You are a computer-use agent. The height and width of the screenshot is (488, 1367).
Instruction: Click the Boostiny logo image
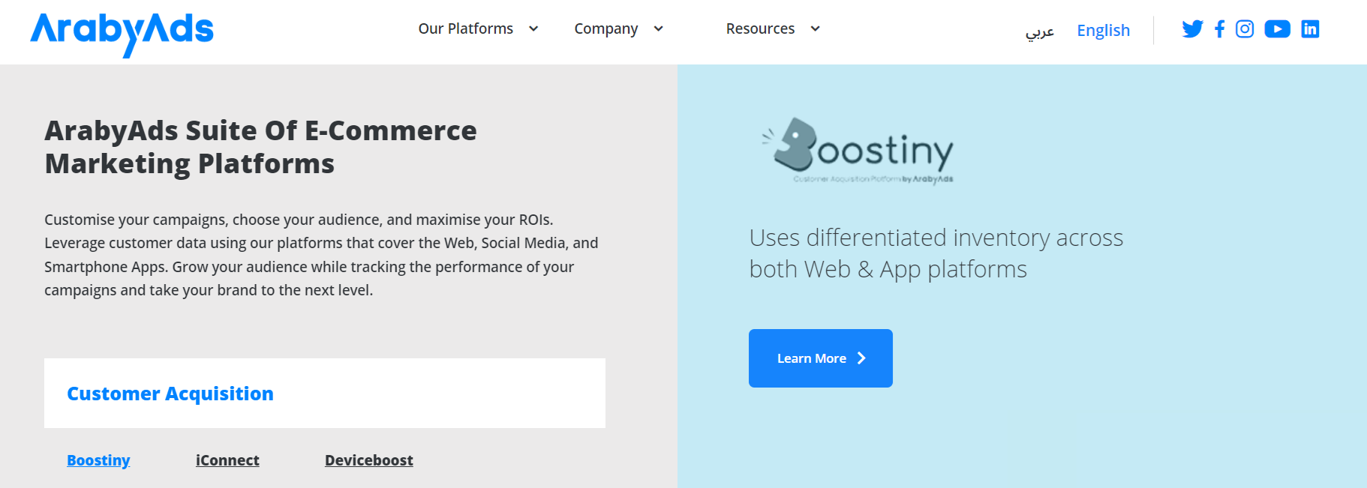pos(858,150)
